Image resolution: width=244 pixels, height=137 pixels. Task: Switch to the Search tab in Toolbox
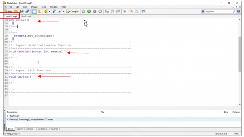pos(20,129)
